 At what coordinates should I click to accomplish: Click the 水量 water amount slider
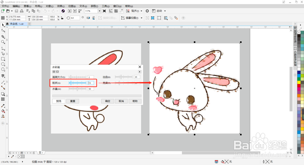77,89
